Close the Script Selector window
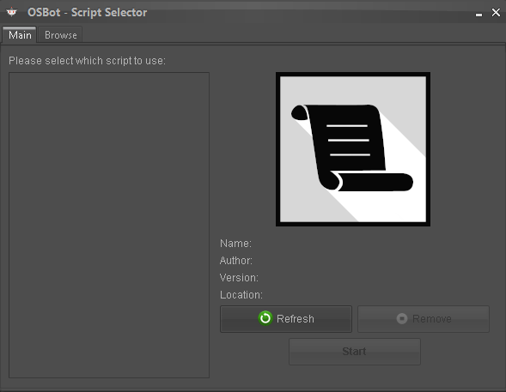 (x=496, y=12)
